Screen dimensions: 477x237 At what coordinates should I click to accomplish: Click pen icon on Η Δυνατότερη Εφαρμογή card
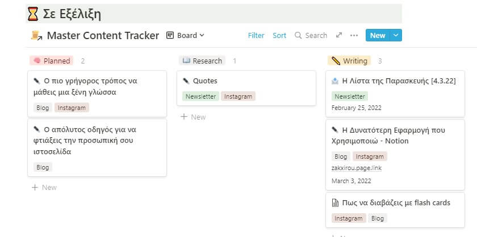(335, 130)
